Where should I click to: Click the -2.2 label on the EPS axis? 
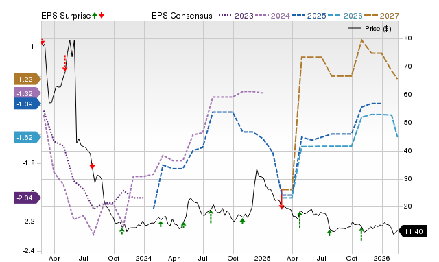28,222
